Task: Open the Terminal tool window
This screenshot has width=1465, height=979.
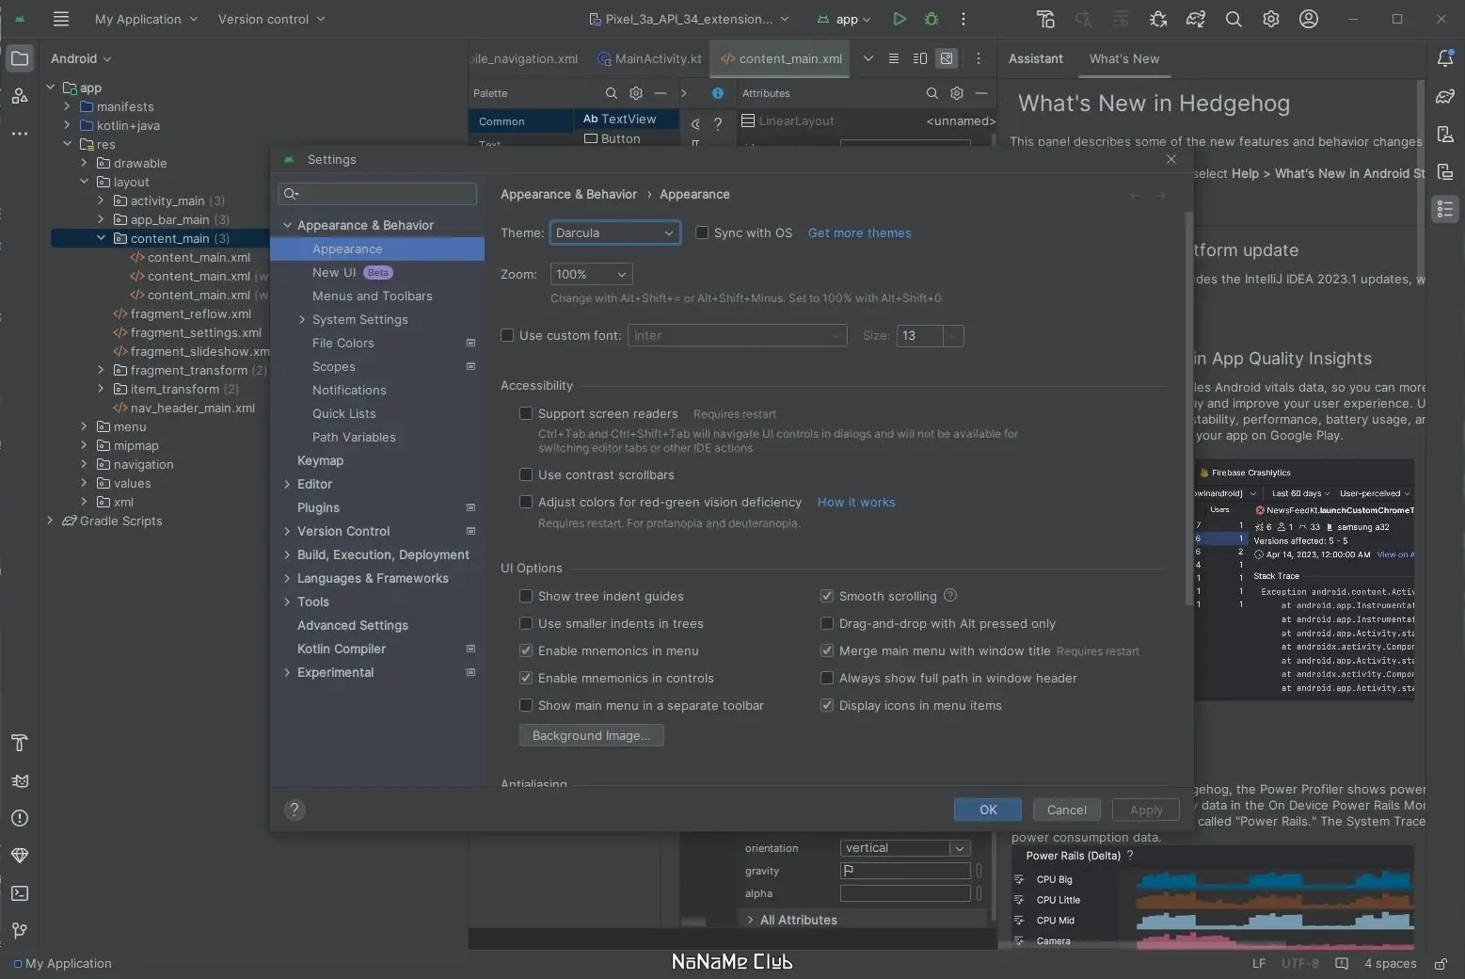Action: click(19, 893)
